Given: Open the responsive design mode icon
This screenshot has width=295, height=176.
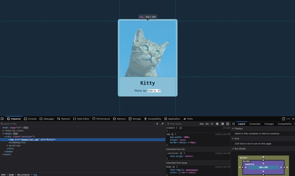Looking at the screenshot, I should (x=283, y=119).
